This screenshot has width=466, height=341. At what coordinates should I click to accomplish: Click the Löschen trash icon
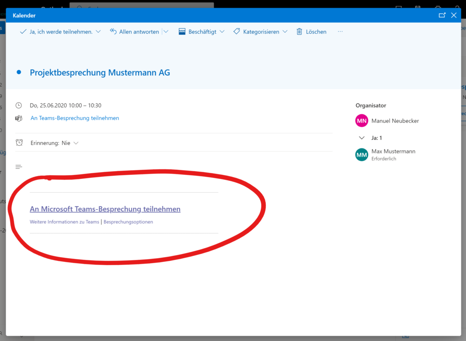(x=299, y=31)
